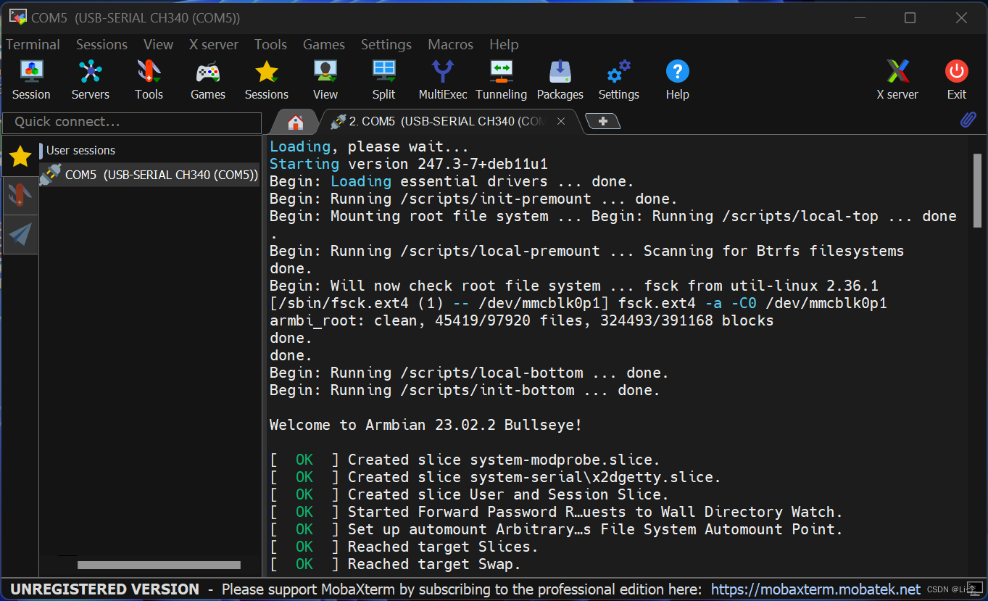Open the Help menu
988x601 pixels.
point(504,44)
